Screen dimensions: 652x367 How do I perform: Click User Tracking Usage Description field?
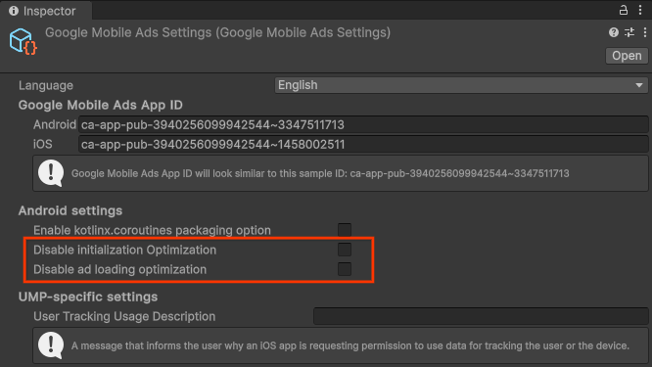click(x=481, y=316)
